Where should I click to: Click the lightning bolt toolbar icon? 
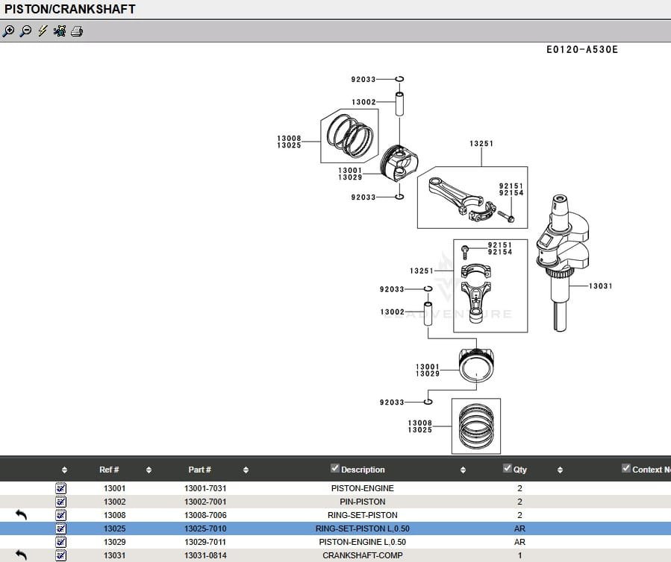click(x=43, y=31)
